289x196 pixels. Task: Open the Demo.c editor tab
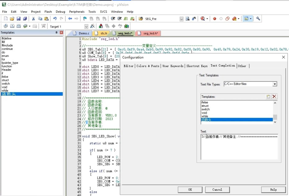click(x=82, y=33)
